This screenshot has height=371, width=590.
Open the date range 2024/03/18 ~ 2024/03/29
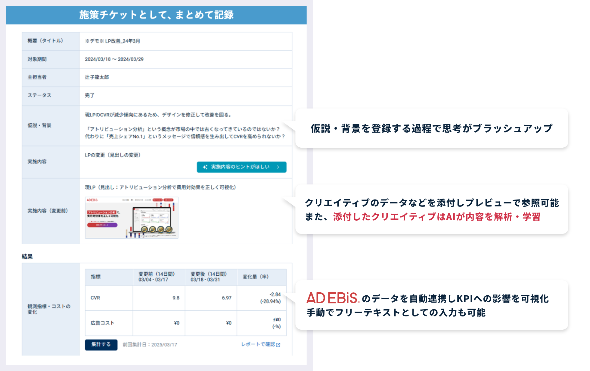click(114, 59)
